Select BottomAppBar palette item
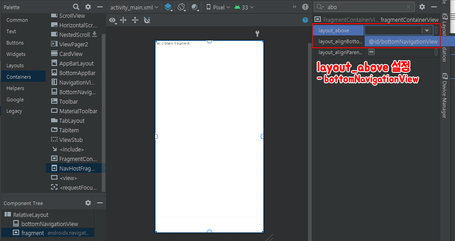 (x=74, y=73)
